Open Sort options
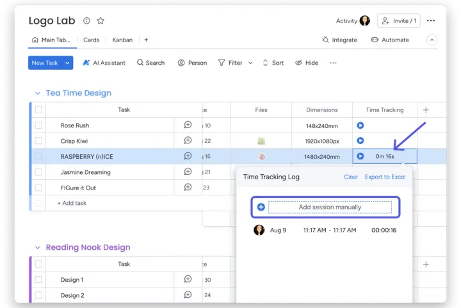Viewport: 461px width, 308px height. click(x=273, y=63)
